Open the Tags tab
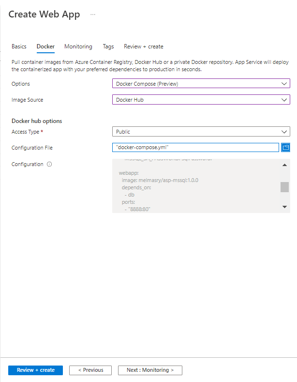The height and width of the screenshot is (382, 297). pyautogui.click(x=108, y=46)
